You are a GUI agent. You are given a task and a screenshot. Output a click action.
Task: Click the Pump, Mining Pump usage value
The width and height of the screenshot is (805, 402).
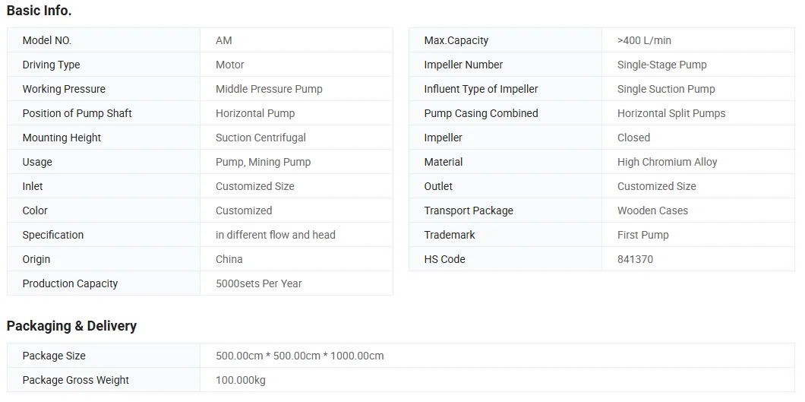tap(263, 162)
